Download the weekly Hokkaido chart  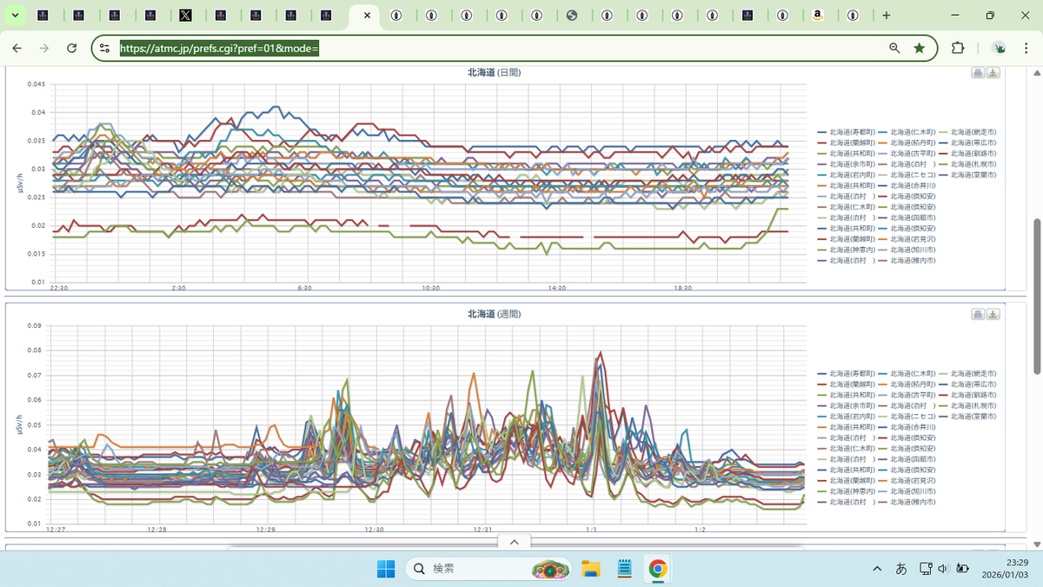click(993, 314)
